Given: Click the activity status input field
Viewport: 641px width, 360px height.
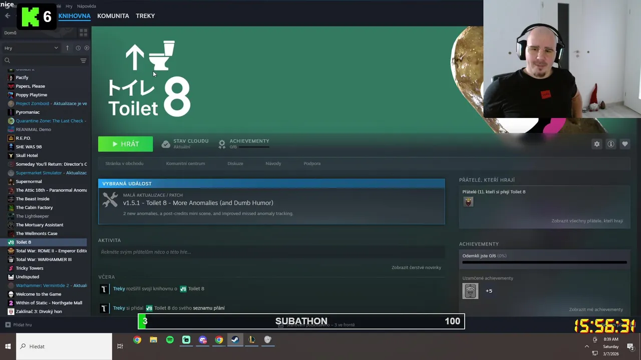Looking at the screenshot, I should 271,252.
